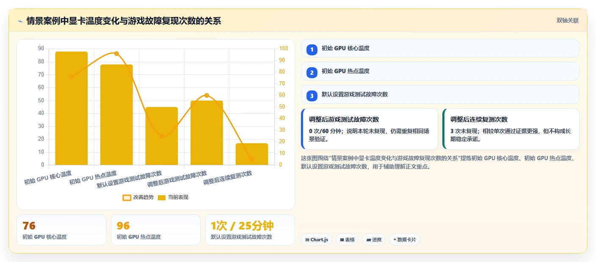Image resolution: width=596 pixels, height=262 pixels.
Task: Click the x-axis label 默认设置游戏测试故障次数
Action: coord(130,180)
